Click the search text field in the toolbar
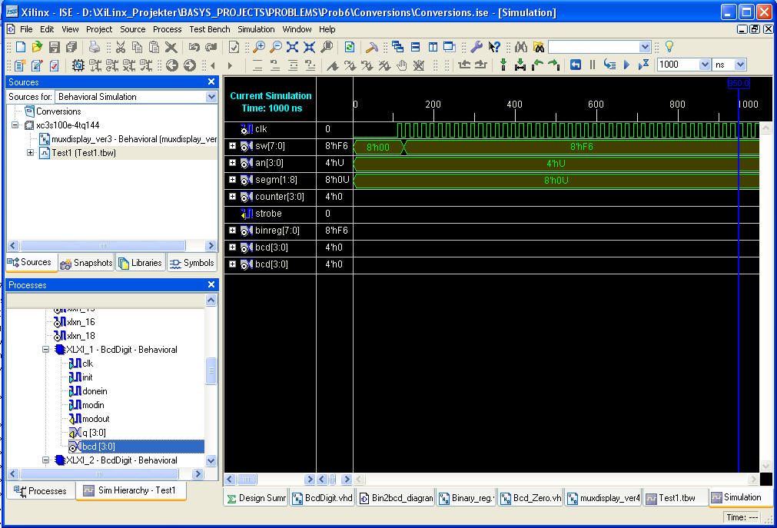Image resolution: width=777 pixels, height=528 pixels. (593, 47)
